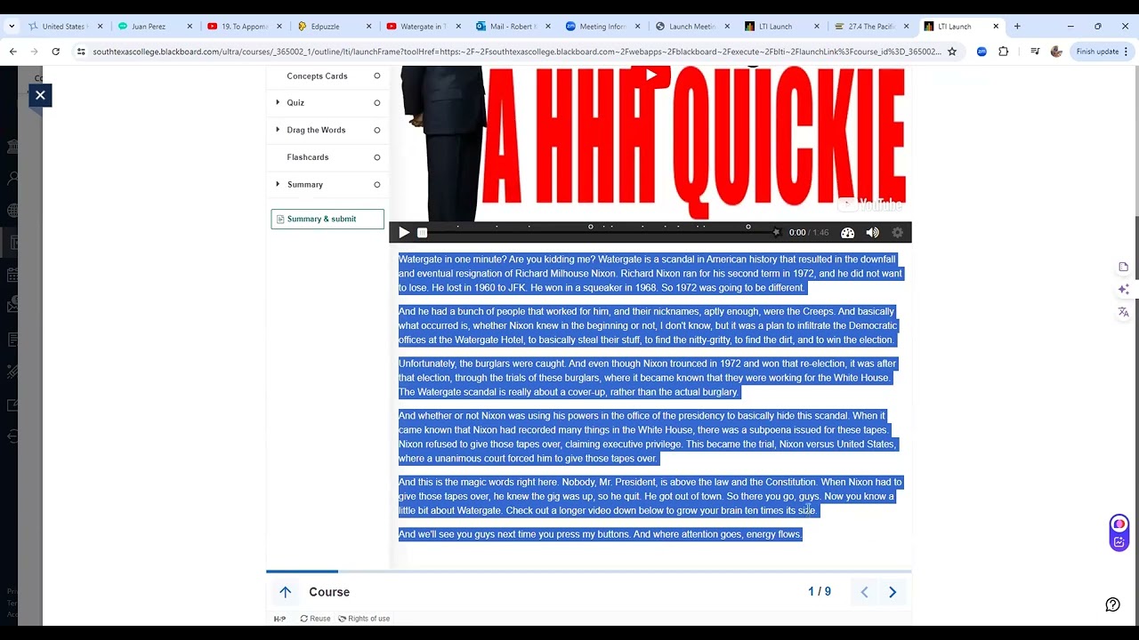Toggle completion circle for Drag the Words

click(376, 130)
